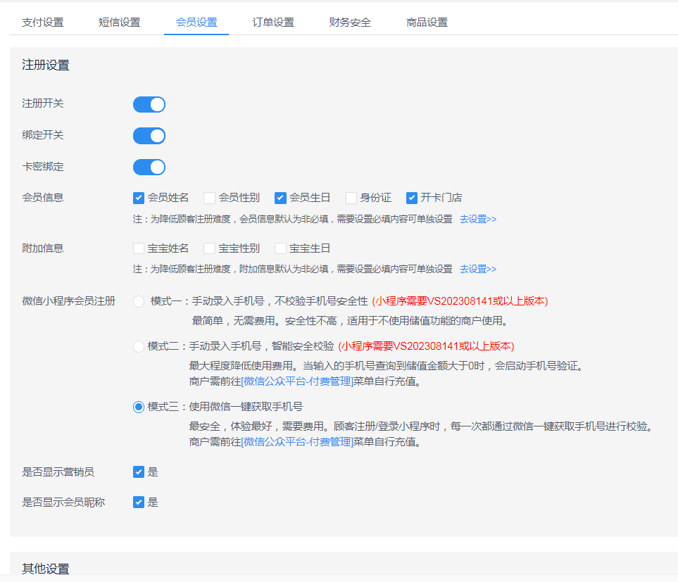The height and width of the screenshot is (582, 678).
Task: Switch to the 短信设置 tab
Action: coord(120,23)
